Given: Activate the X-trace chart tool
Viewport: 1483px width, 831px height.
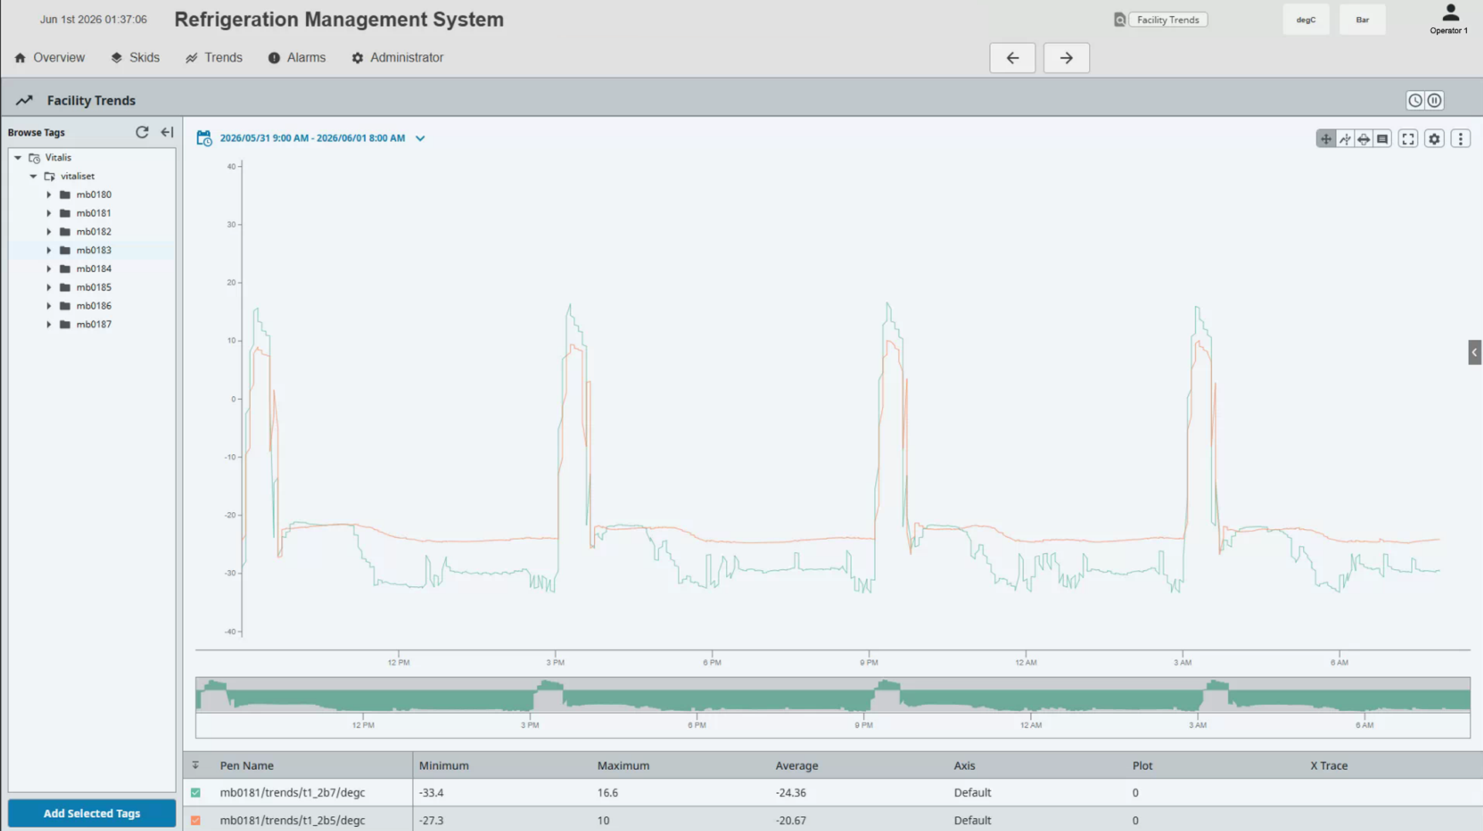Looking at the screenshot, I should coord(1345,139).
